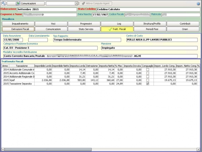
Task: Click the left arrow of the horizontal scrollbar
Action: 3,149
